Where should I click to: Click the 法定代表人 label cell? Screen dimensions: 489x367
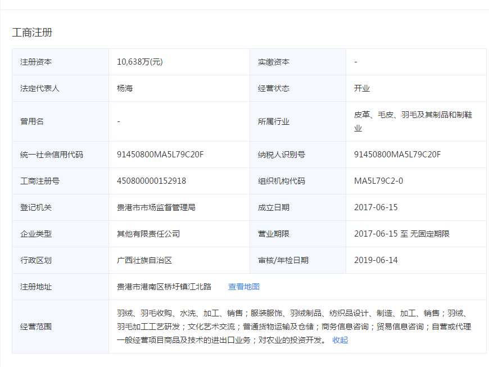coord(61,88)
